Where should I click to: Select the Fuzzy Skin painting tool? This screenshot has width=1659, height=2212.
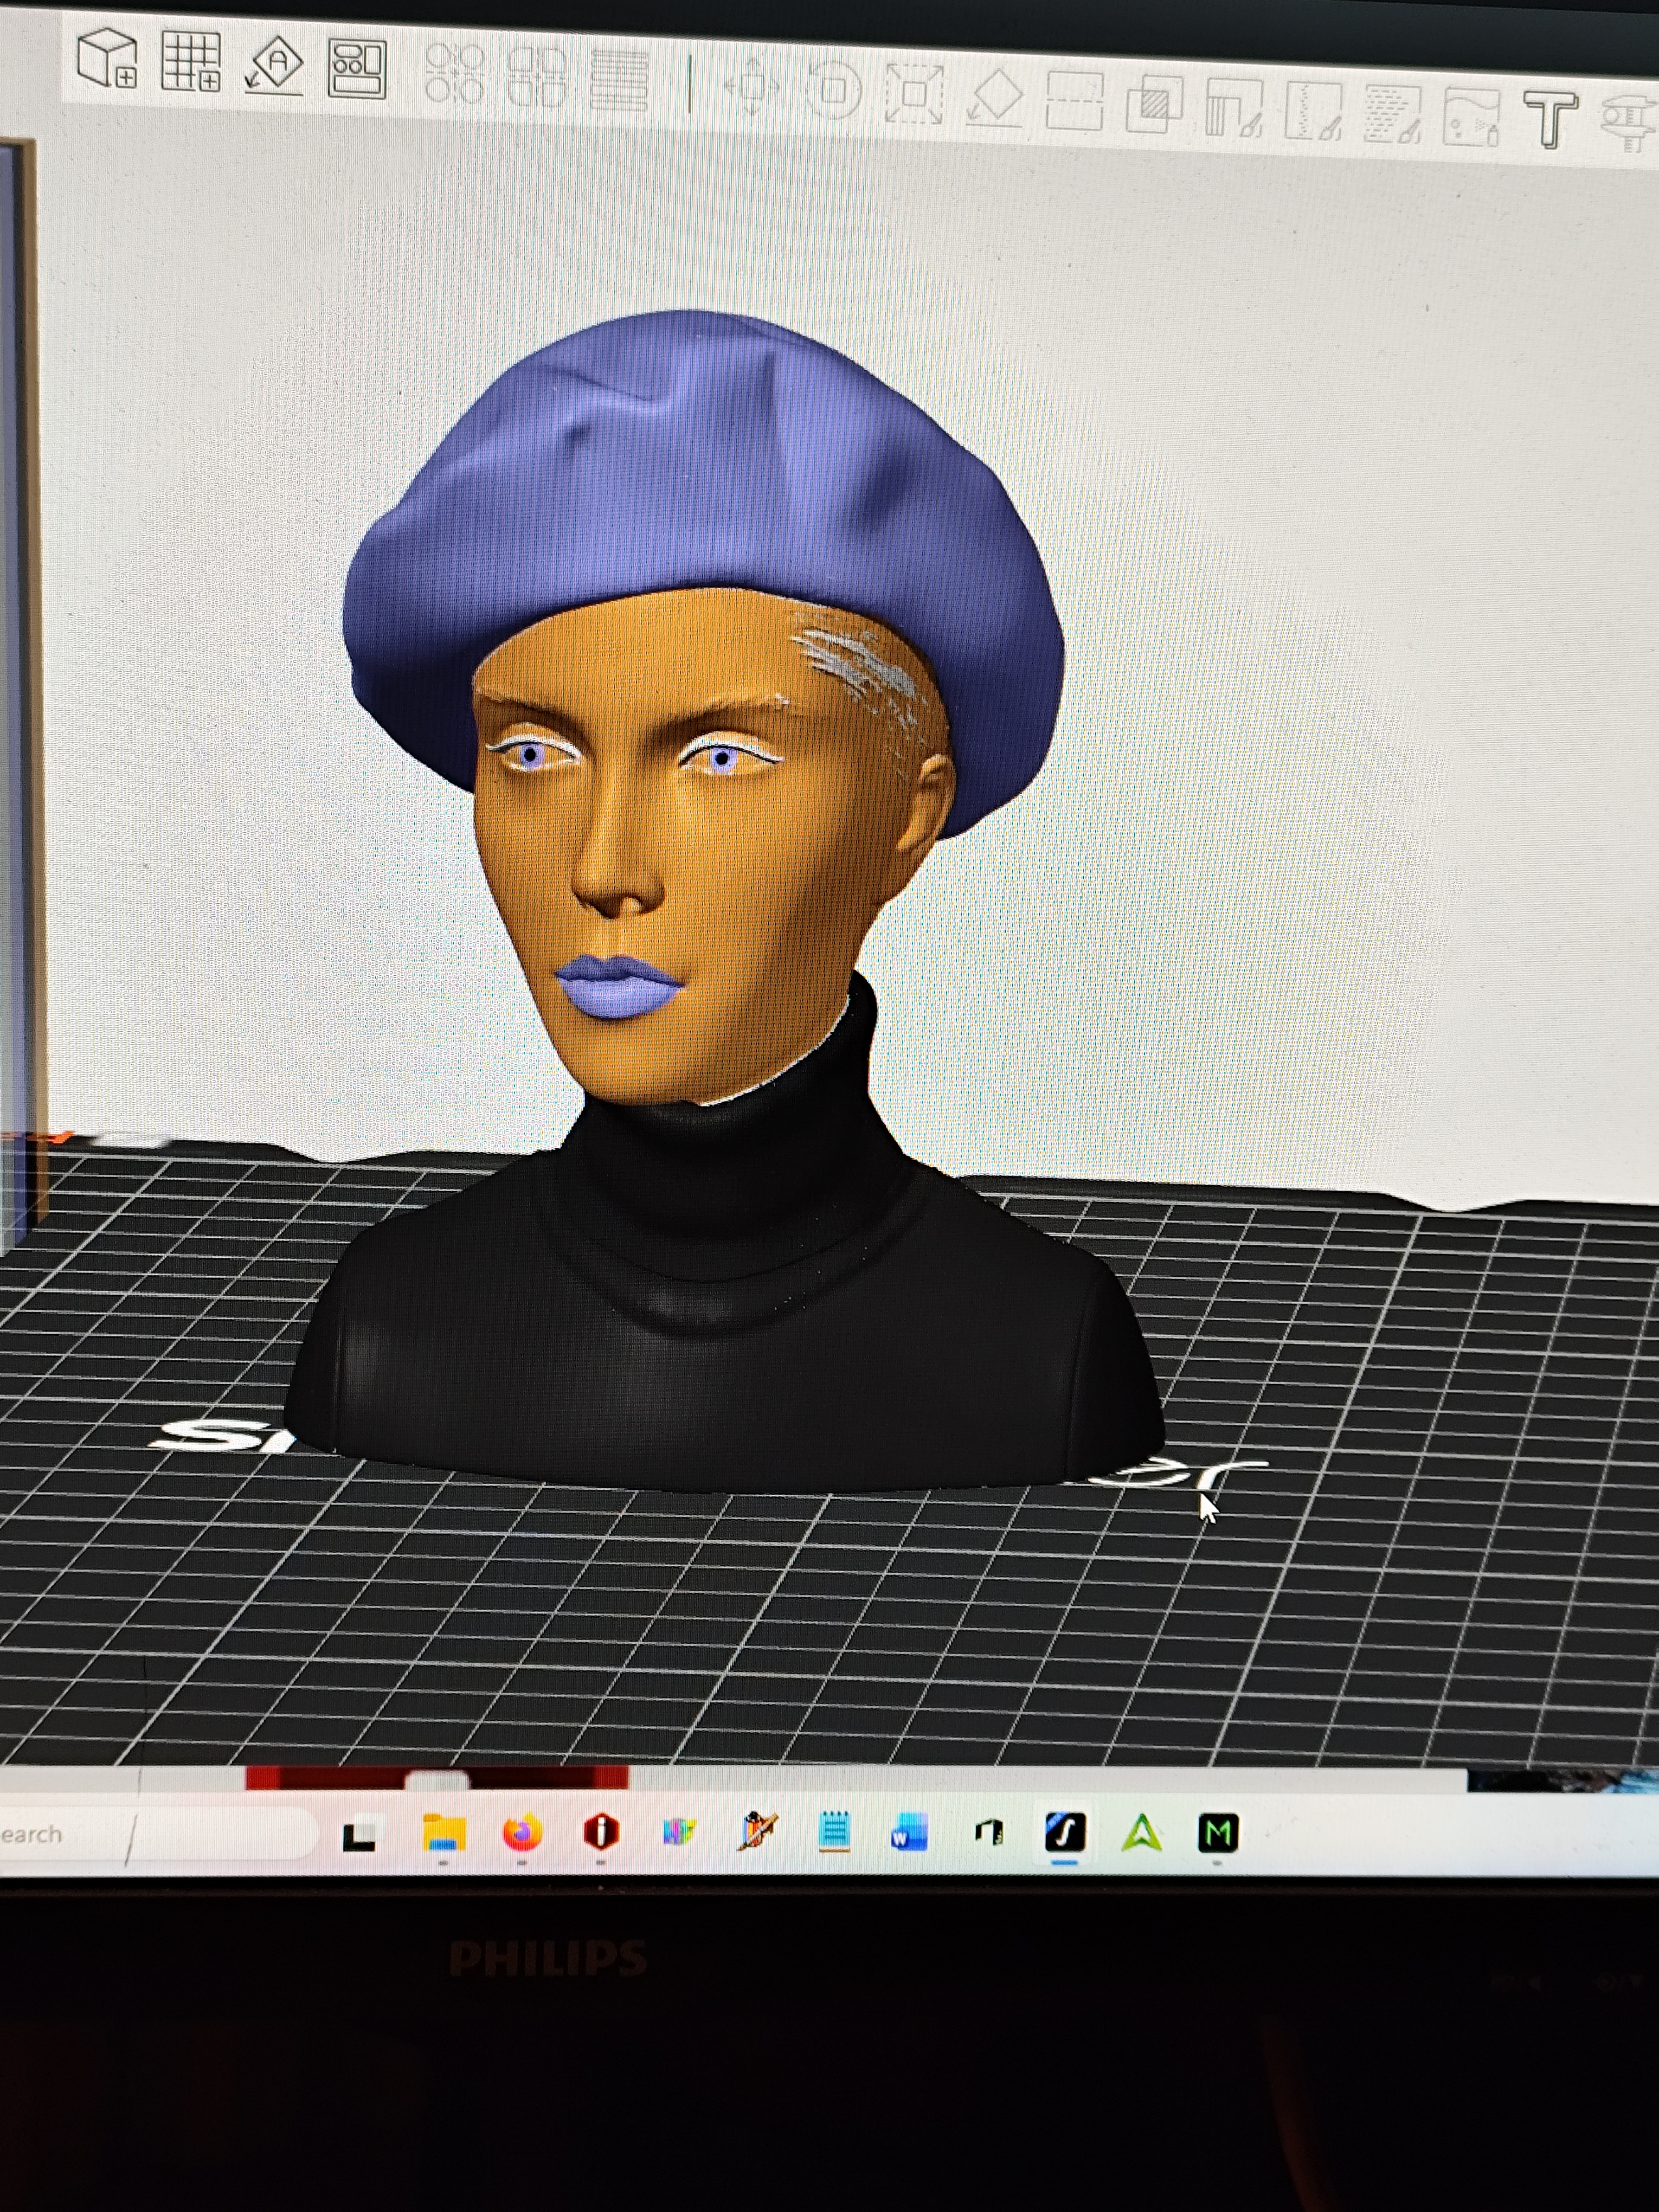click(1392, 115)
